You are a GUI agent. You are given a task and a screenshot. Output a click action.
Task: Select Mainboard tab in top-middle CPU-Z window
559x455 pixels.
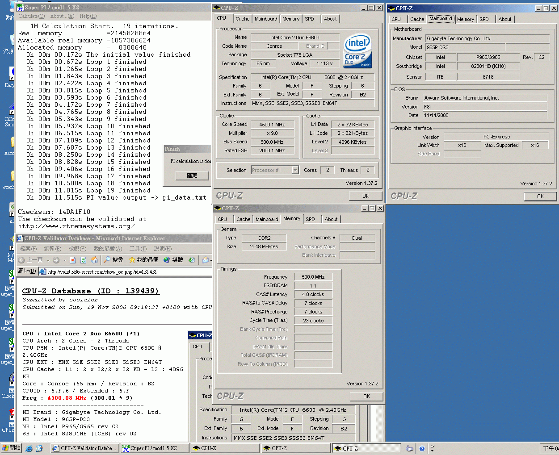(x=266, y=19)
